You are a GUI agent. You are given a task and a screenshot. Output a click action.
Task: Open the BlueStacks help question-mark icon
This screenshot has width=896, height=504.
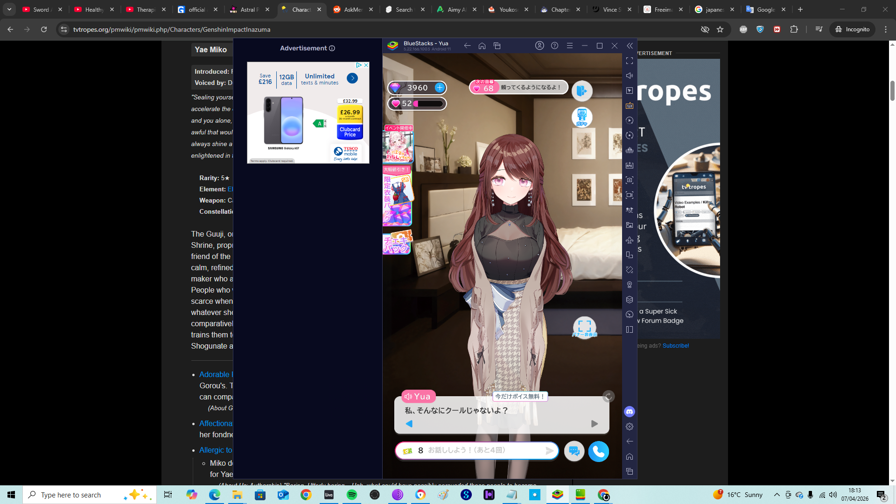tap(554, 46)
